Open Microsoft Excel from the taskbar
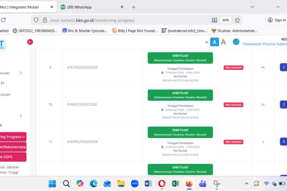 click(175, 183)
